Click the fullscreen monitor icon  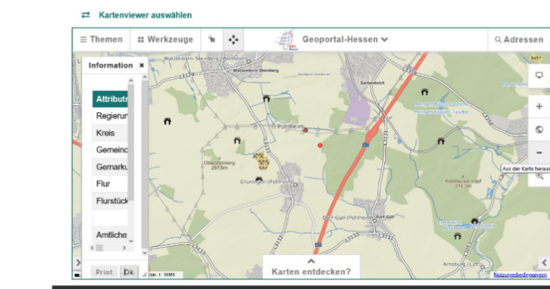(539, 76)
